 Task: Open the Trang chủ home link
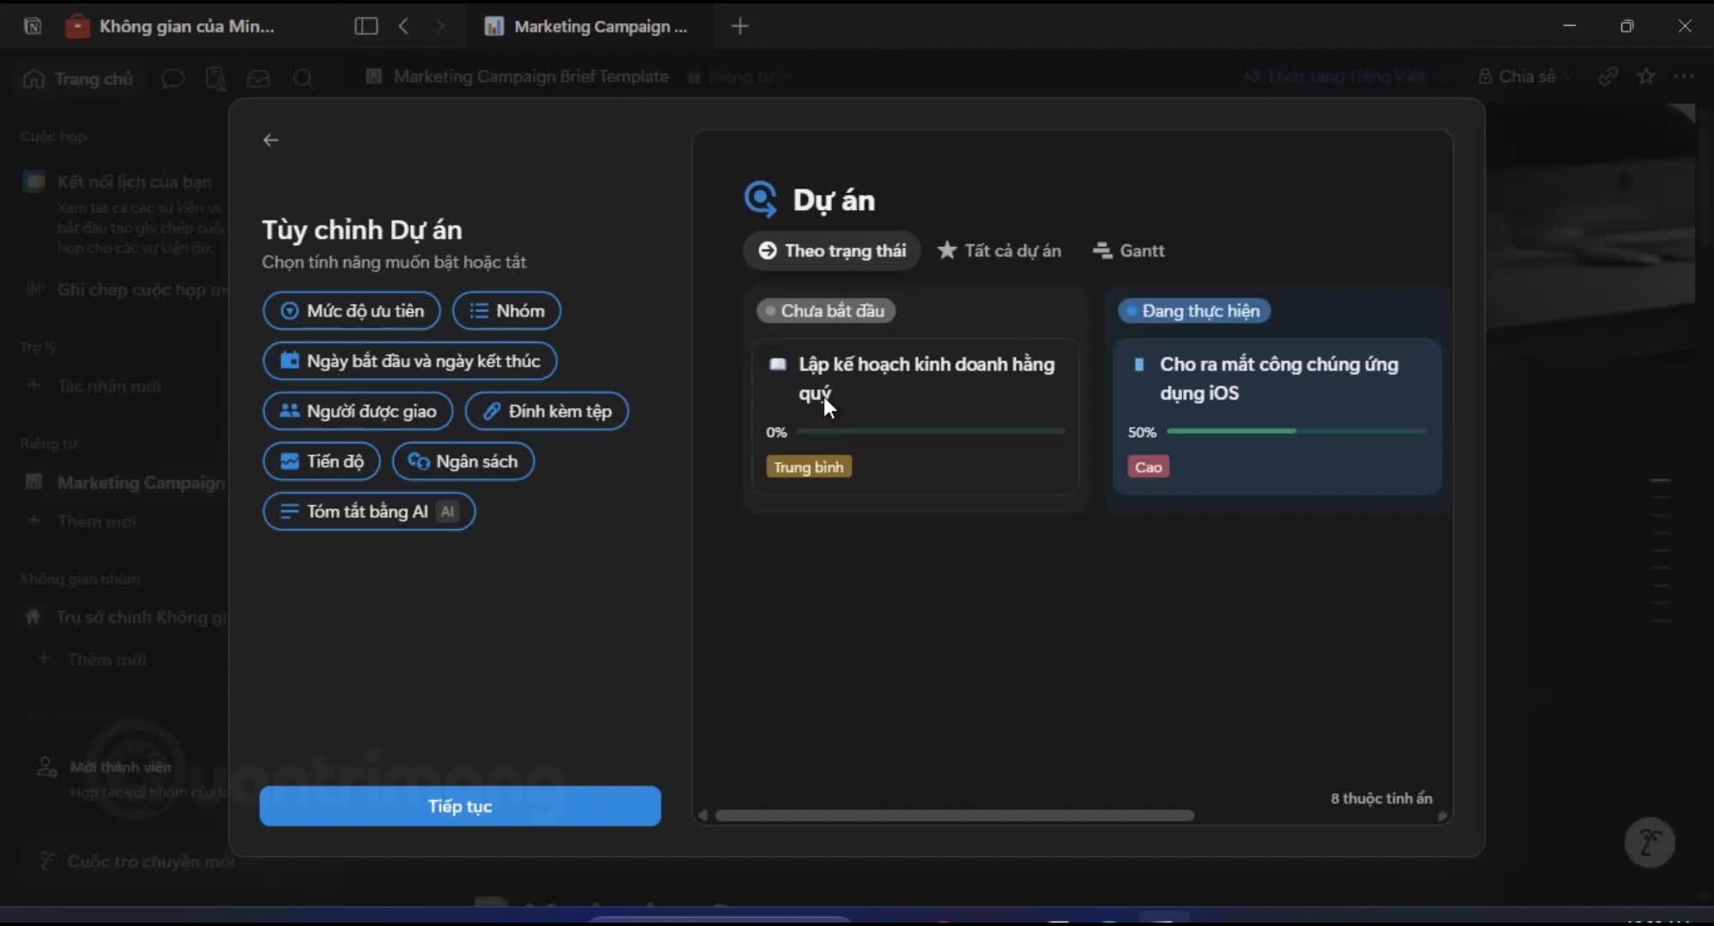point(77,78)
